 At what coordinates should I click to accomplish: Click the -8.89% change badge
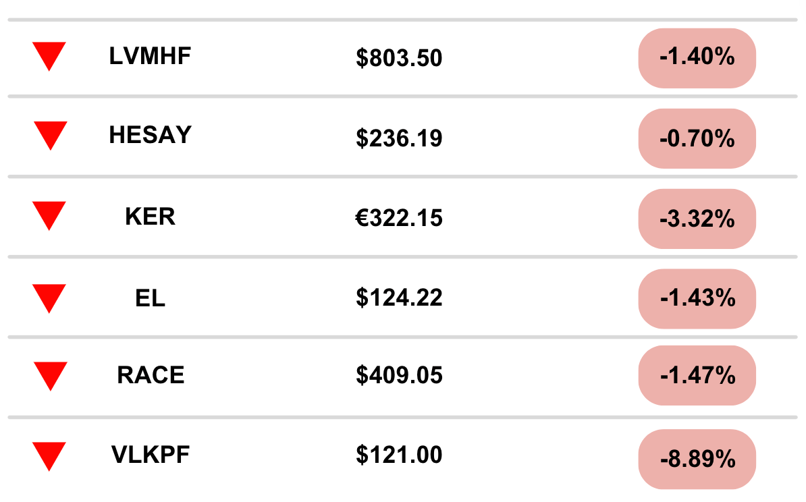[697, 459]
